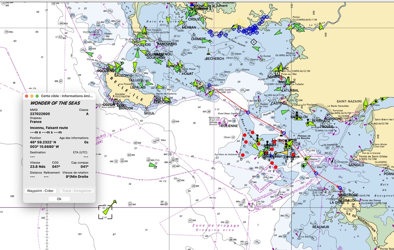
Task: Select the HOUAT waypoint marker
Action: click(184, 70)
